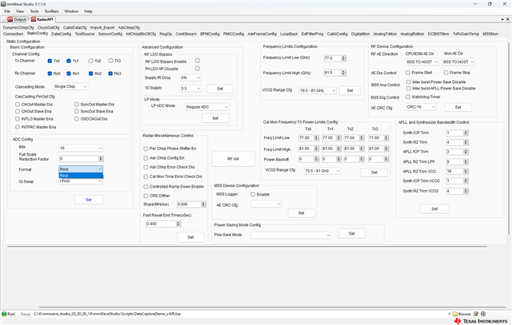Click the RF Init button
The image size is (512, 325).
(233, 159)
